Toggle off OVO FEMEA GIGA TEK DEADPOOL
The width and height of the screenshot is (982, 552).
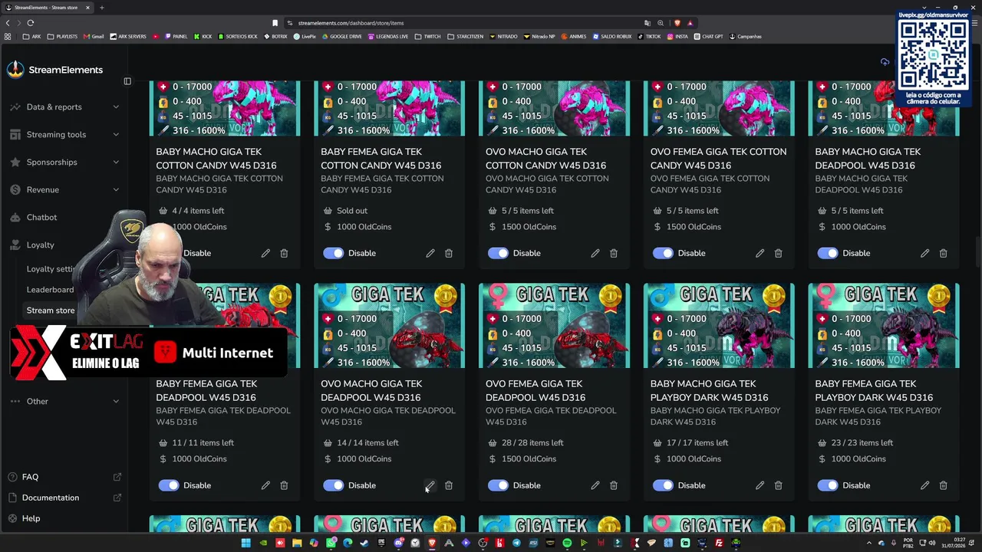(498, 485)
